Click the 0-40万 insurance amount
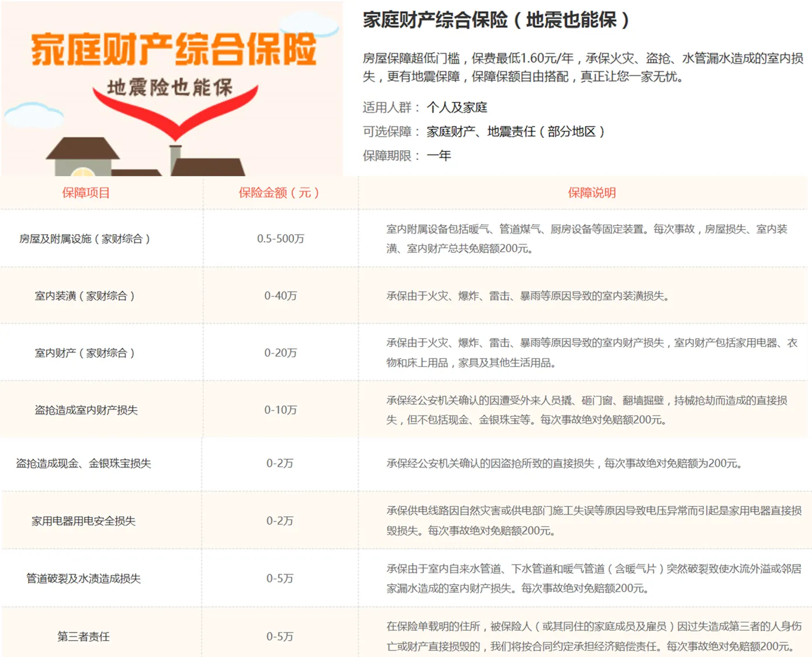Image resolution: width=812 pixels, height=657 pixels. [x=280, y=296]
